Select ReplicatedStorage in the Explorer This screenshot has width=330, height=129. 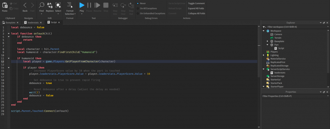tap(279, 66)
